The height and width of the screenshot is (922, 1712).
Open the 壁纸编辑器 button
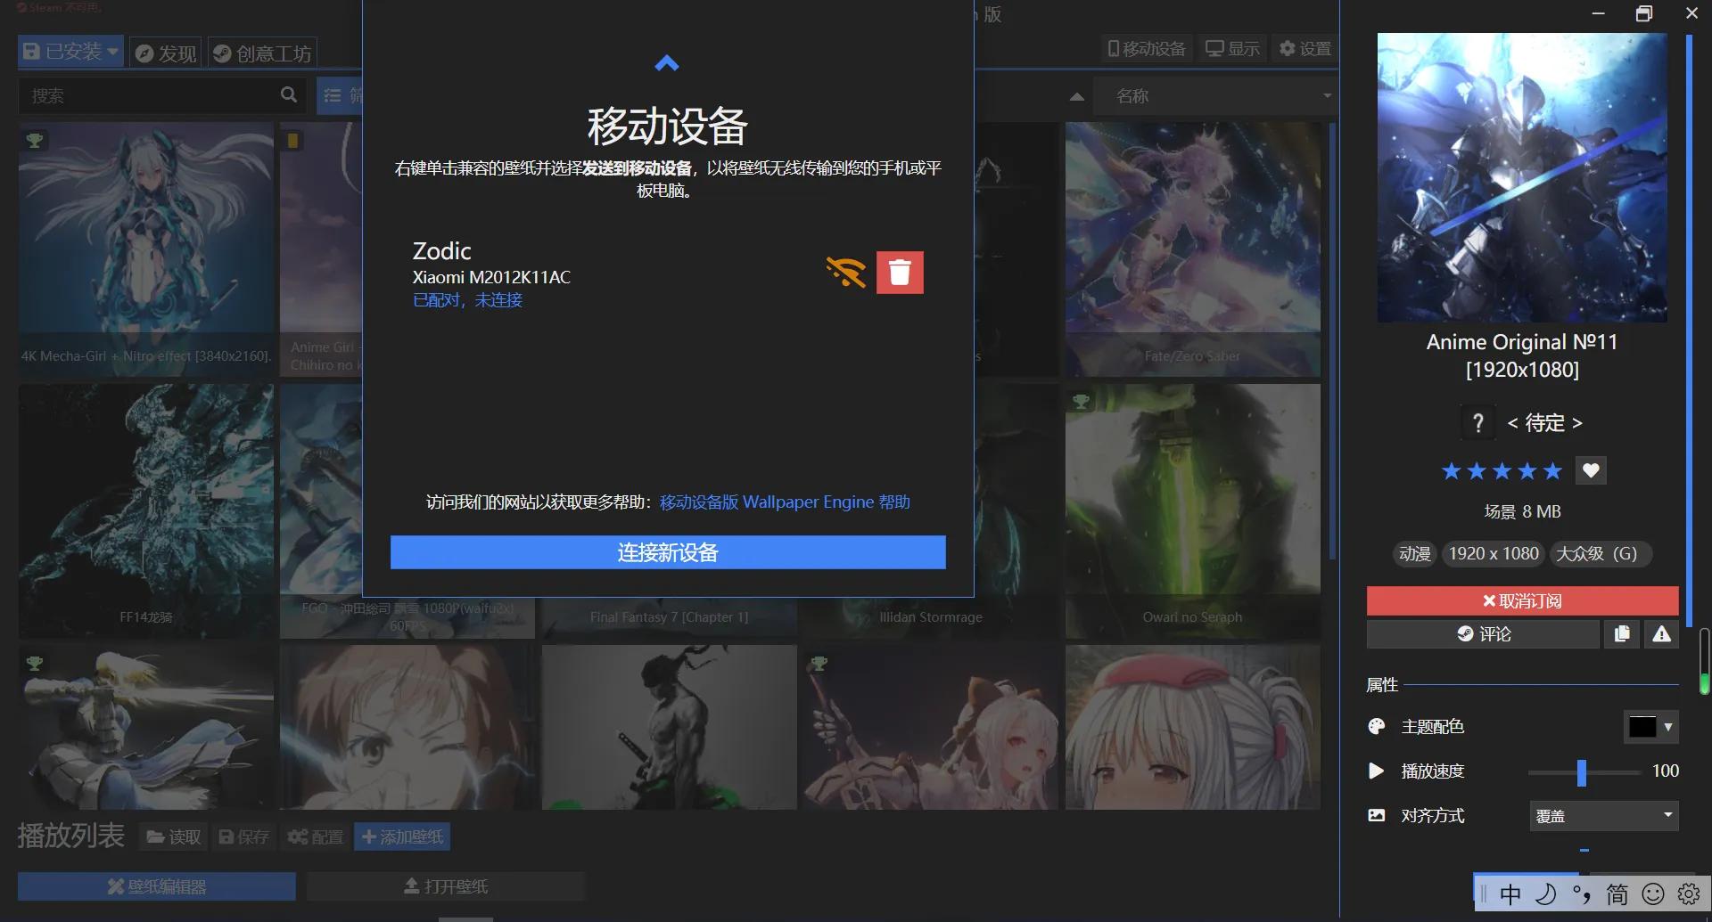click(x=157, y=886)
